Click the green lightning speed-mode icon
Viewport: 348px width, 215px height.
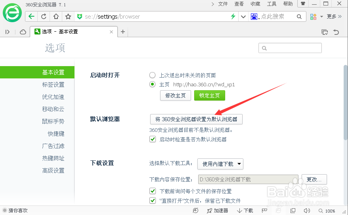[233, 16]
